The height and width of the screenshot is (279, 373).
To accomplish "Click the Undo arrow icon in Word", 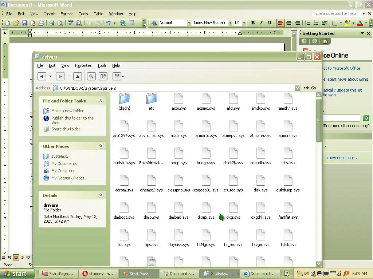I will point(109,23).
